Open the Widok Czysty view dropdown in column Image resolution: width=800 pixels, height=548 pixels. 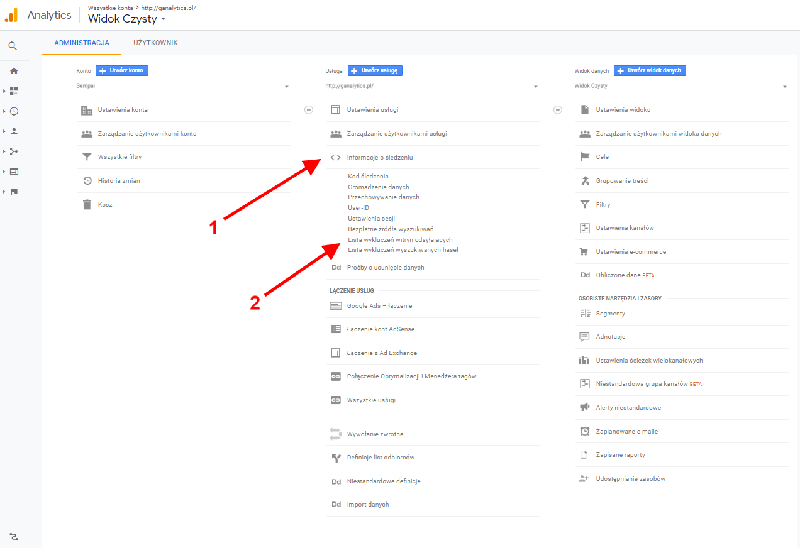click(681, 86)
